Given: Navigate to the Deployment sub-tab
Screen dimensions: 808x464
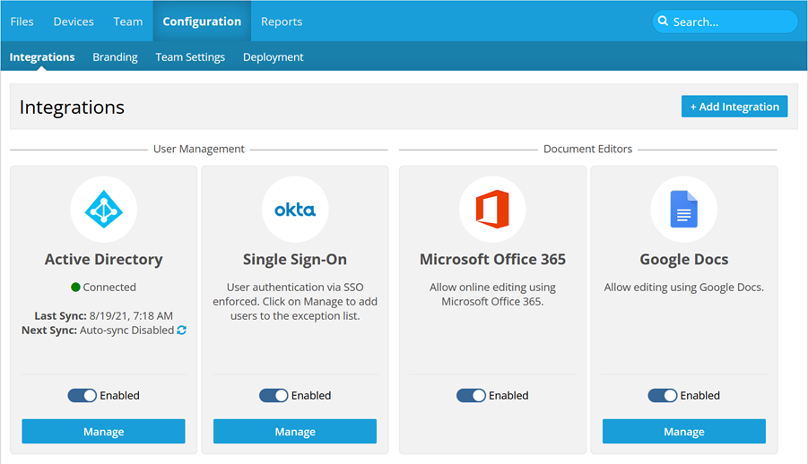Looking at the screenshot, I should pos(274,57).
